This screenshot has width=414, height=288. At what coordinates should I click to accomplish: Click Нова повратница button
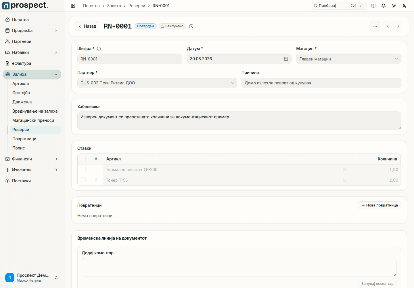tap(379, 205)
